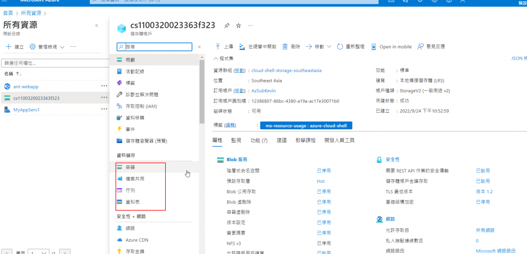Image resolution: width=527 pixels, height=254 pixels.
Task: Collapse the 程式集 essentials section
Action: click(223, 58)
